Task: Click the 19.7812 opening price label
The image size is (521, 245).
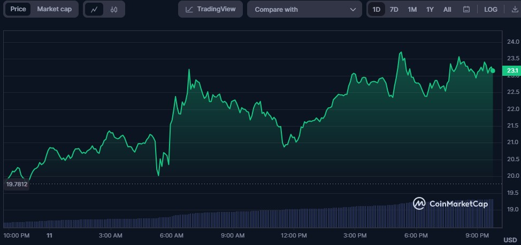Action: [17, 184]
